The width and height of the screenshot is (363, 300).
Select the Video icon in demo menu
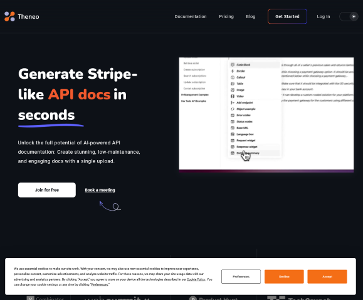pos(233,96)
